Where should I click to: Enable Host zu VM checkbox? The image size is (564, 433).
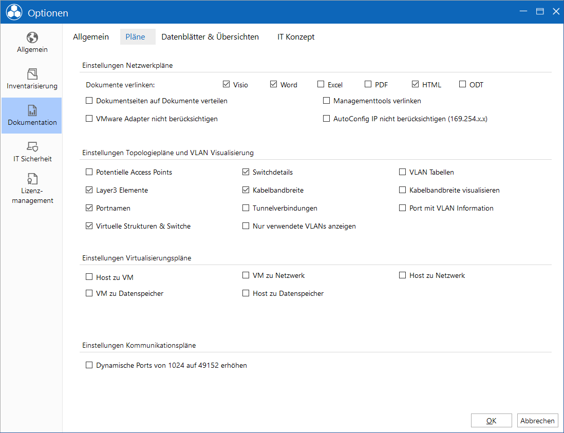click(x=89, y=277)
